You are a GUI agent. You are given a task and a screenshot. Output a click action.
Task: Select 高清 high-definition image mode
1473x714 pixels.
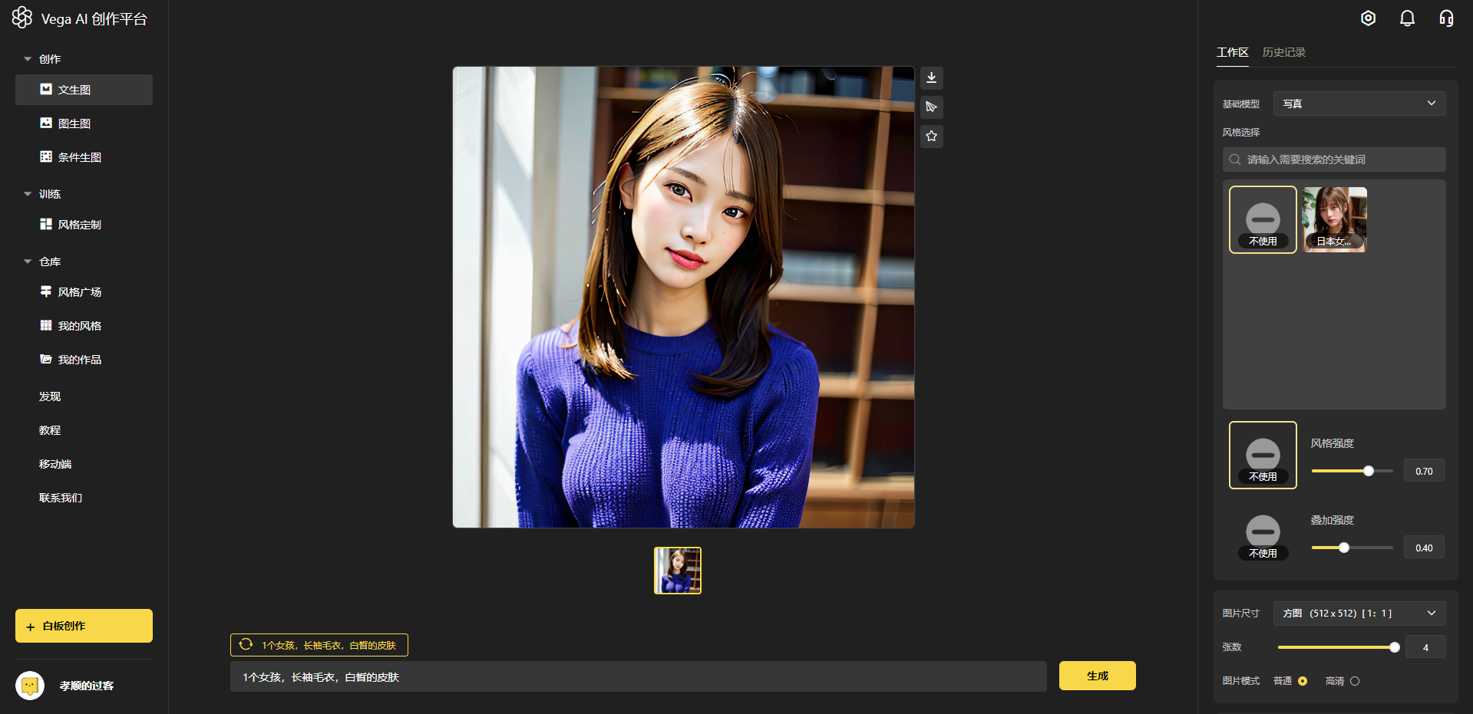(1355, 680)
